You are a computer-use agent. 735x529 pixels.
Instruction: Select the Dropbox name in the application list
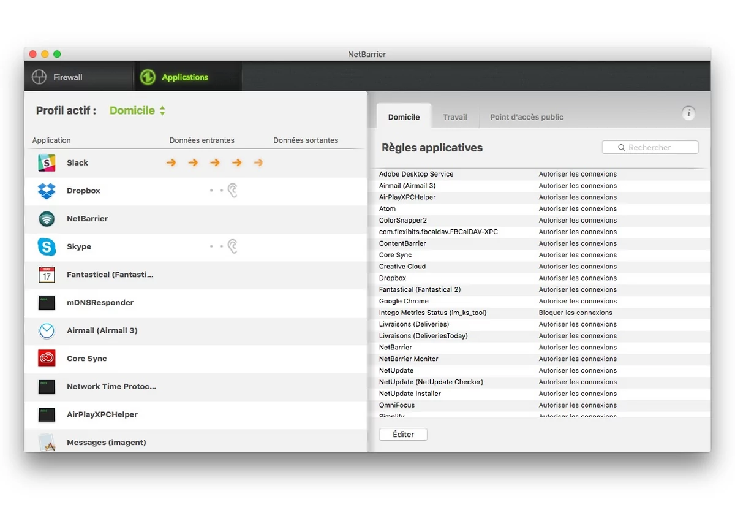(x=83, y=191)
